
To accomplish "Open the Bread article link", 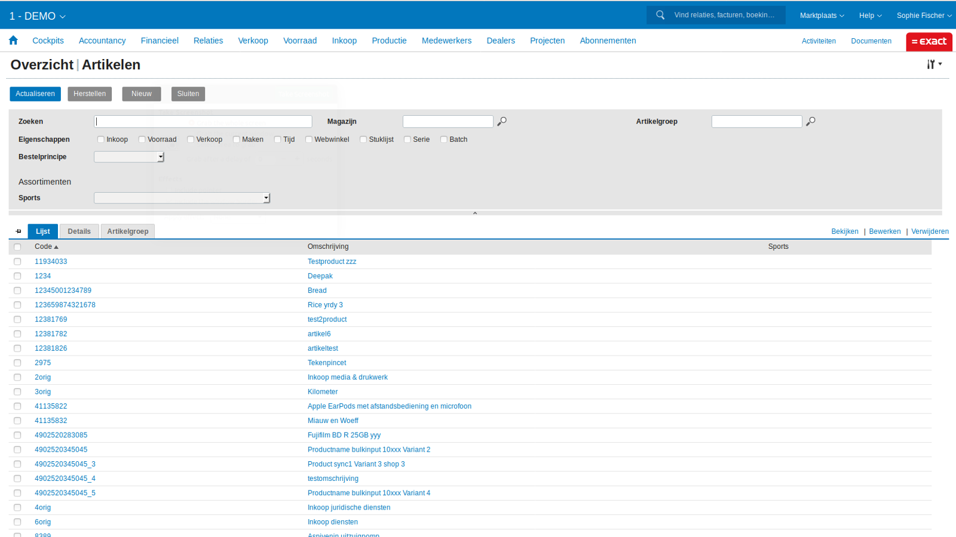I will (317, 290).
